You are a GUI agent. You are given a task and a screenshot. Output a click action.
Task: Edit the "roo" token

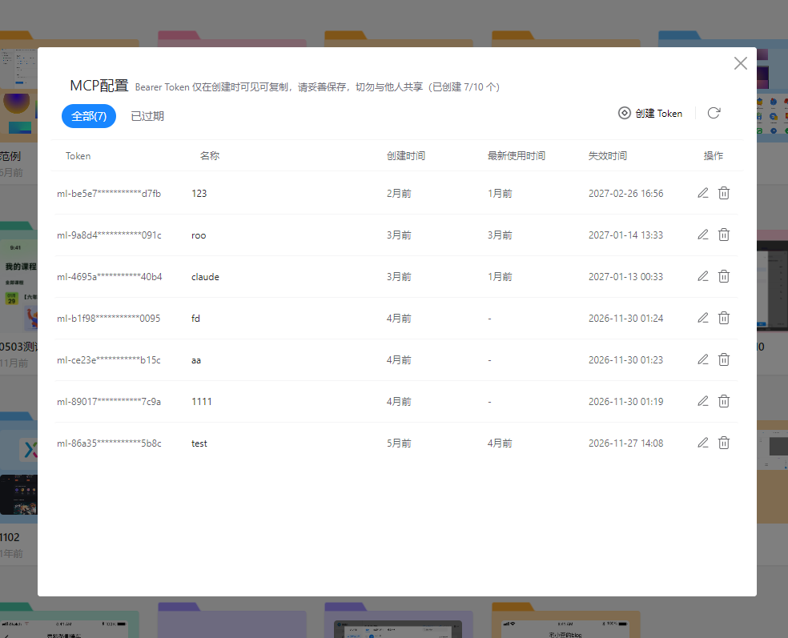pos(702,235)
